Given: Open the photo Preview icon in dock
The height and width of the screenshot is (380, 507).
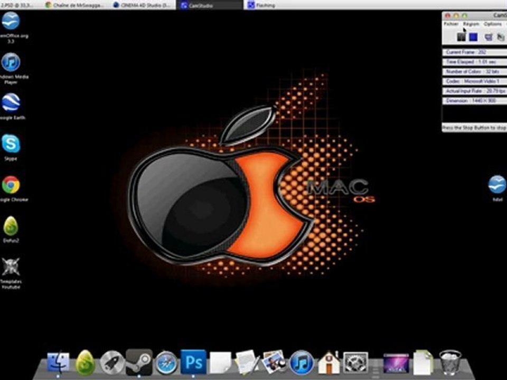Looking at the screenshot, I should pyautogui.click(x=274, y=362).
